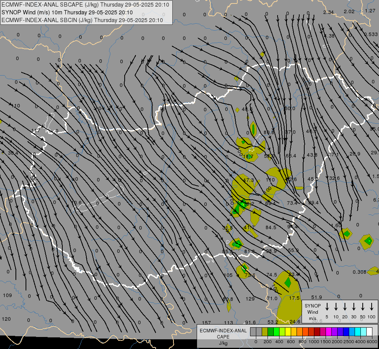Click the wind arrow above the 30 label
Image resolution: width=379 pixels, height=349 pixels.
[353, 307]
